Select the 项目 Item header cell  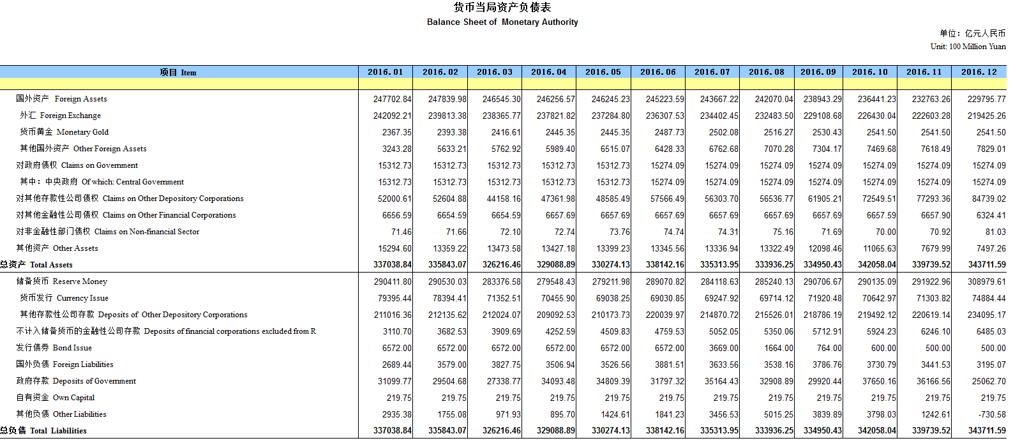(x=178, y=72)
